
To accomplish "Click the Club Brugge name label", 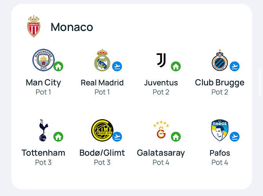I will 220,83.
